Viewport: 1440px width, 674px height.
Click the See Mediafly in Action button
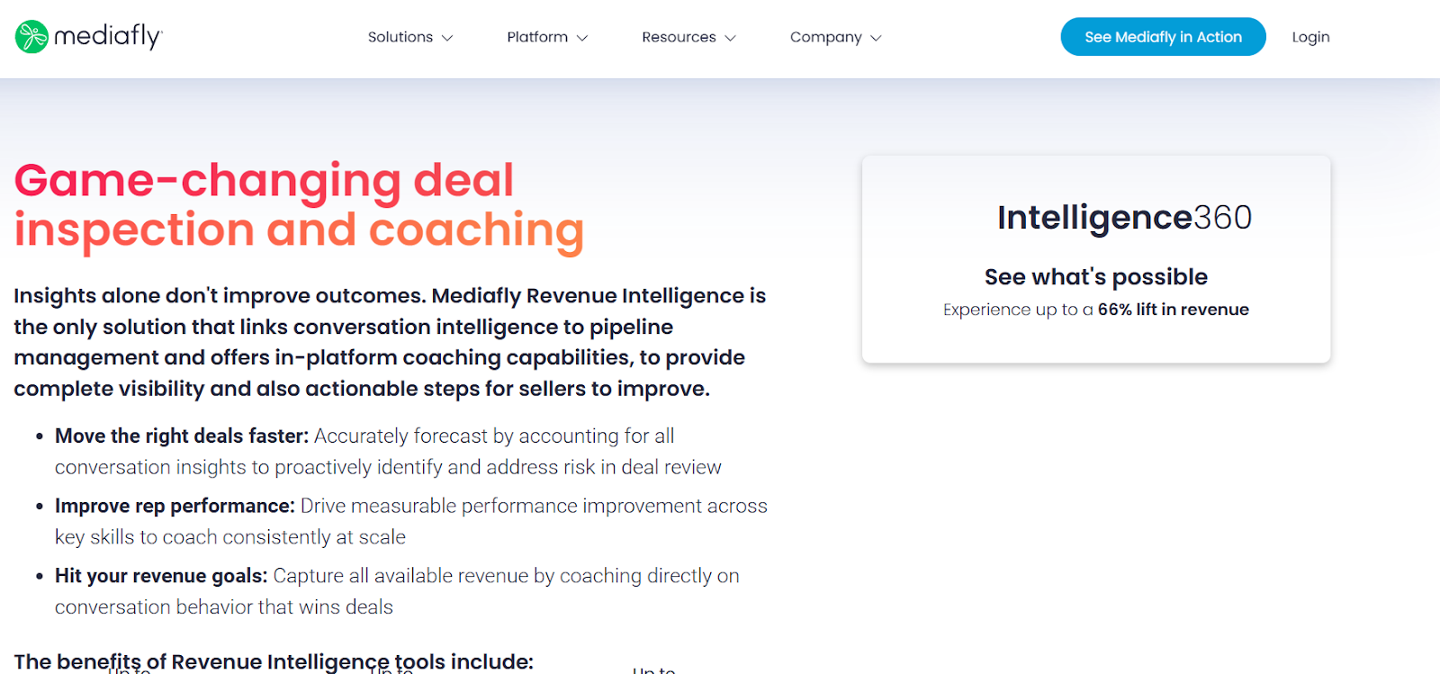[x=1162, y=36]
